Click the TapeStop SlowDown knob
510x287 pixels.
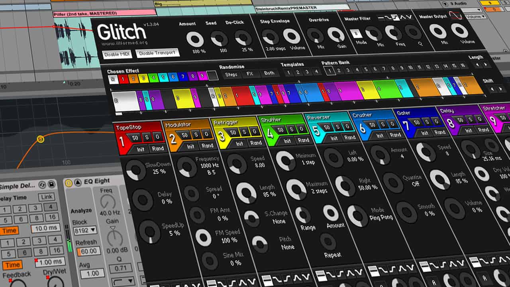136,171
